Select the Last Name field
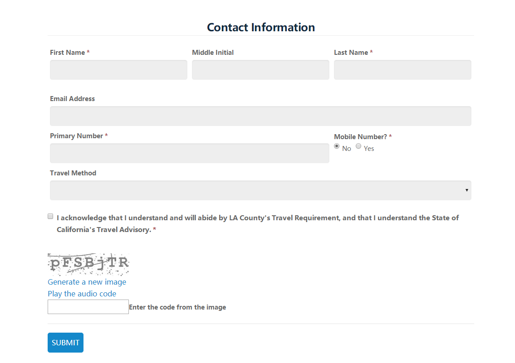The image size is (515, 363). [x=402, y=70]
